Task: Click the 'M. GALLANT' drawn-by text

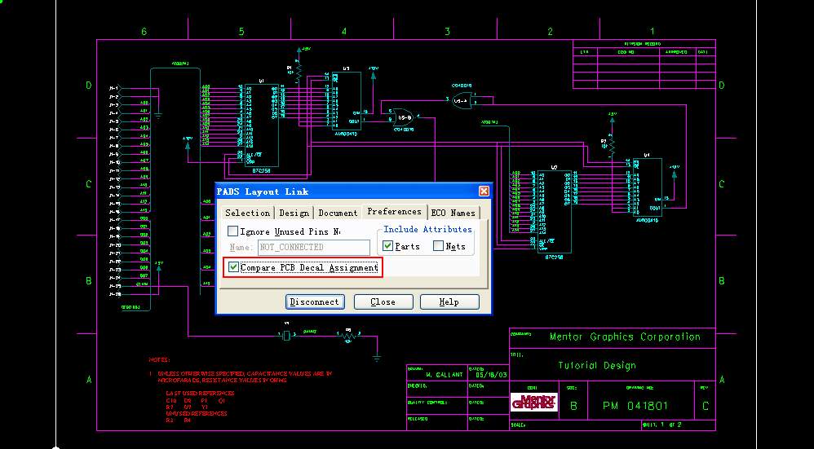Action: (444, 374)
